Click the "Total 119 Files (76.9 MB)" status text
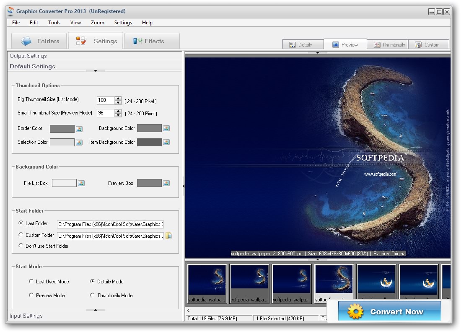Image resolution: width=461 pixels, height=332 pixels. [x=212, y=319]
